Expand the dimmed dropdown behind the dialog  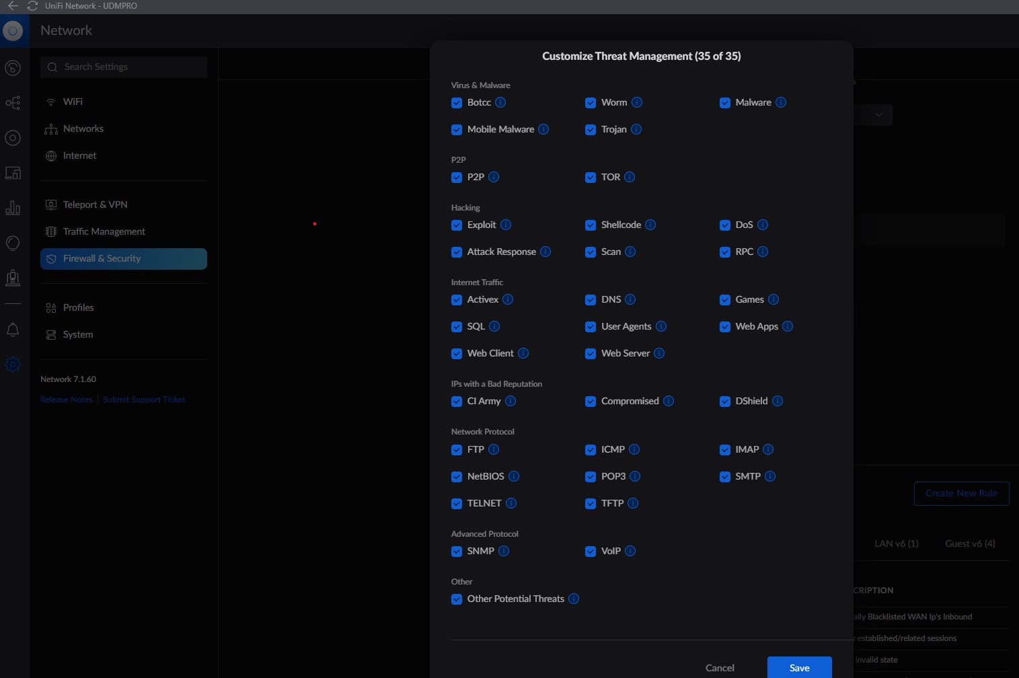point(878,115)
